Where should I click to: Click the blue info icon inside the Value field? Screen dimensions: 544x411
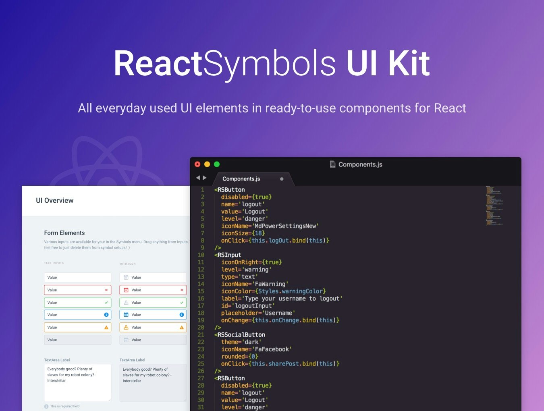[x=106, y=315]
